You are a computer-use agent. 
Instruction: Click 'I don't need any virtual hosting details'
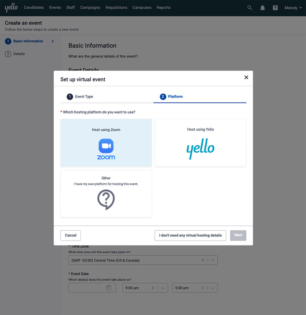click(x=190, y=235)
